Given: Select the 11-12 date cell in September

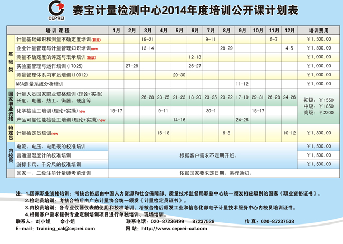Looking at the screenshot, I should [x=242, y=84].
